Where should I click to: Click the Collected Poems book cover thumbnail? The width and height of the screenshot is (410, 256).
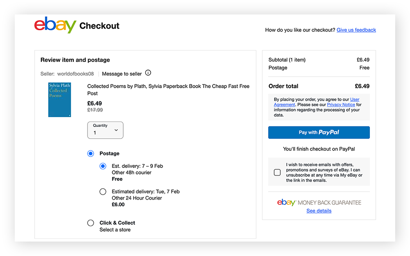pos(59,99)
